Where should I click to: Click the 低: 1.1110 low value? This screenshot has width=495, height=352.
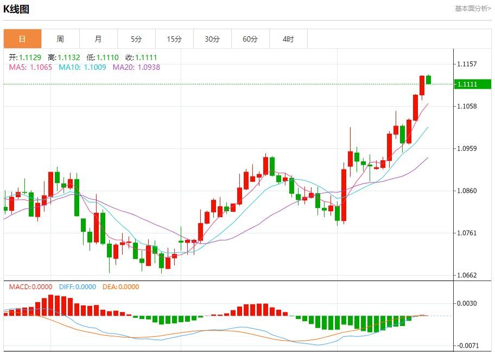[x=103, y=57]
